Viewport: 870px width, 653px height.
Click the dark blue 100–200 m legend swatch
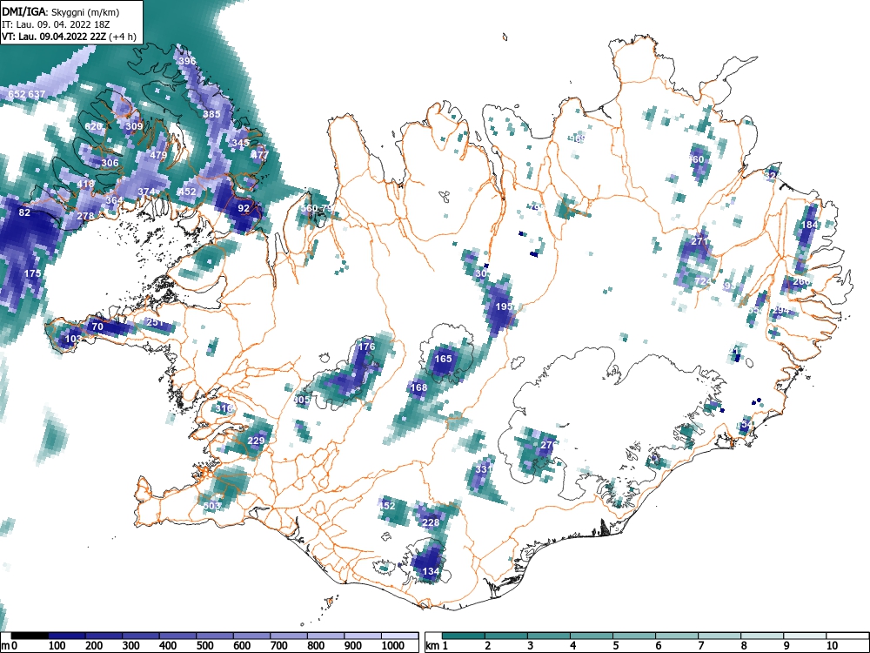click(x=67, y=636)
